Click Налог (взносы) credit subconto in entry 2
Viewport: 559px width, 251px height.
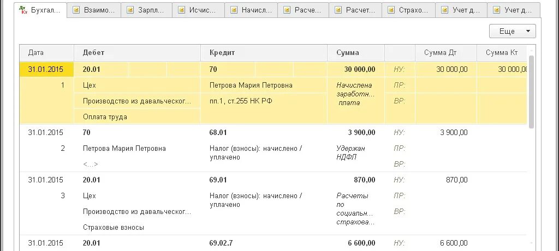point(256,152)
